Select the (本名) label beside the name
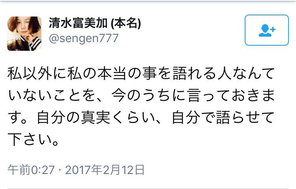Viewport: 296px width, 189px height. click(126, 23)
